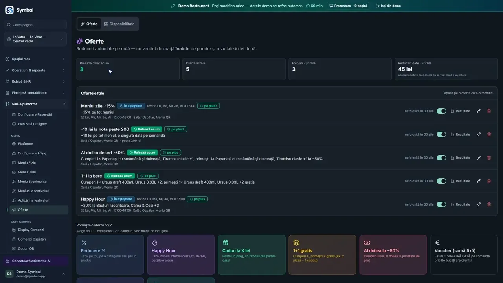Switch to the Disponibilitate tab
Image resolution: width=503 pixels, height=283 pixels.
(119, 24)
